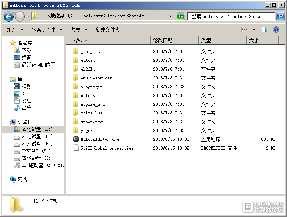This screenshot has width=287, height=217.
Task: Go back with the blue back arrow
Action: tap(8, 16)
